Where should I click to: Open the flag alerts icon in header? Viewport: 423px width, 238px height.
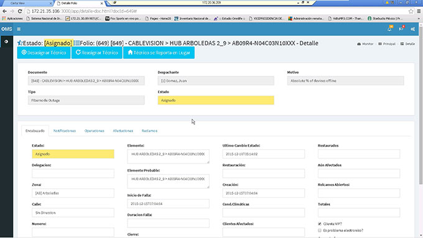coord(401,29)
